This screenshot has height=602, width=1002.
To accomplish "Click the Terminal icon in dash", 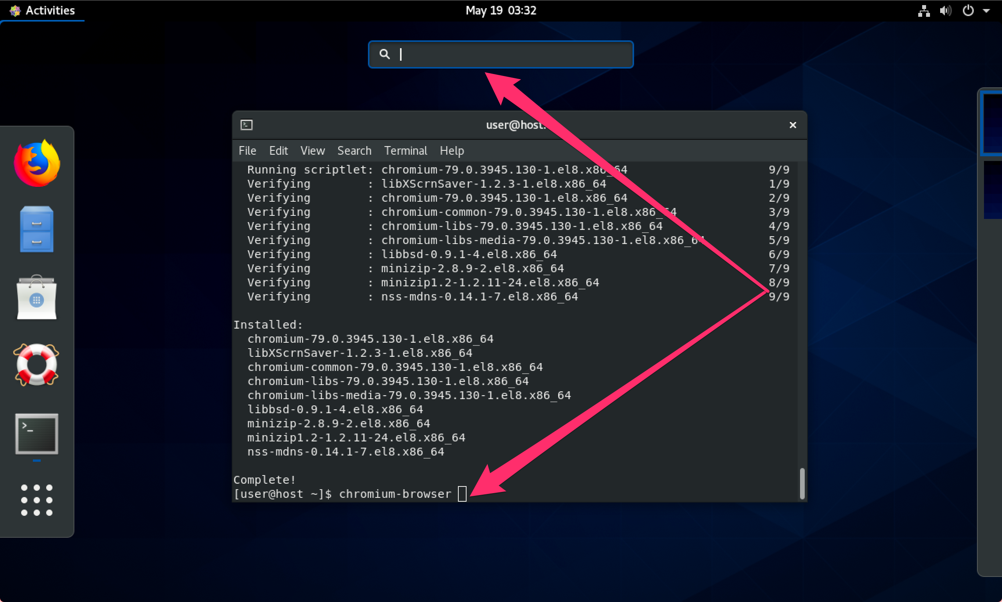I will [36, 434].
